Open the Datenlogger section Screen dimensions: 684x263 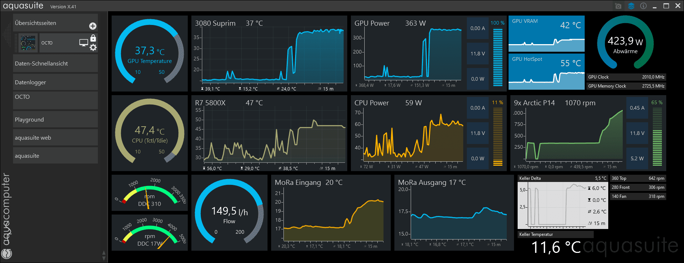point(55,82)
